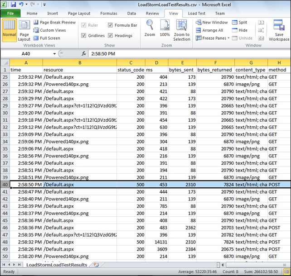Set zoom to 100%

(165, 28)
